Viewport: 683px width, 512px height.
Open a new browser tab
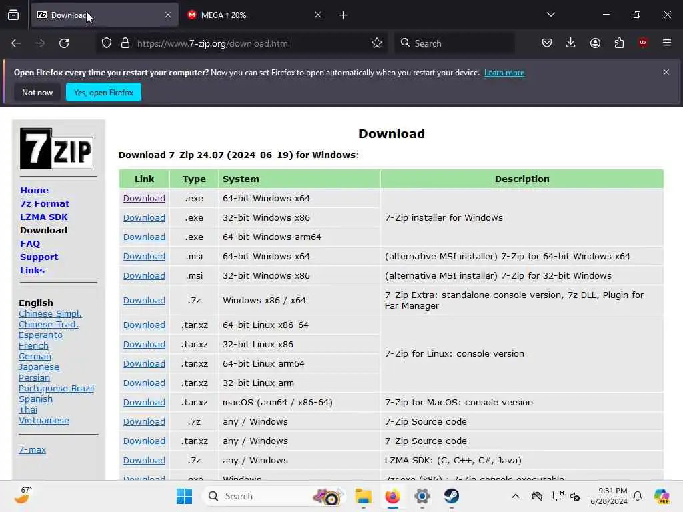pos(344,15)
